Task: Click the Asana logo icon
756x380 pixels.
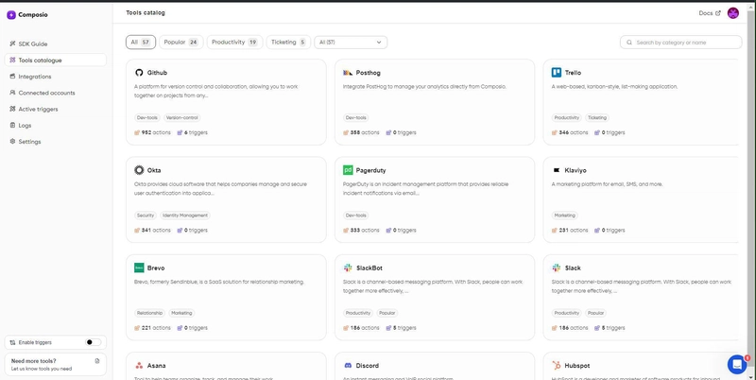Action: click(139, 366)
